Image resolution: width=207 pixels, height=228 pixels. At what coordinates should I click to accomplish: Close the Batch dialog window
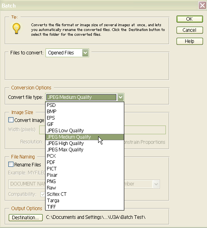point(202,6)
